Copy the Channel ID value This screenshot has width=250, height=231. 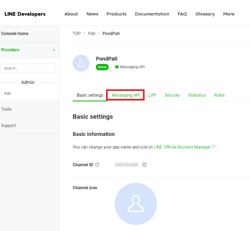coord(145,165)
